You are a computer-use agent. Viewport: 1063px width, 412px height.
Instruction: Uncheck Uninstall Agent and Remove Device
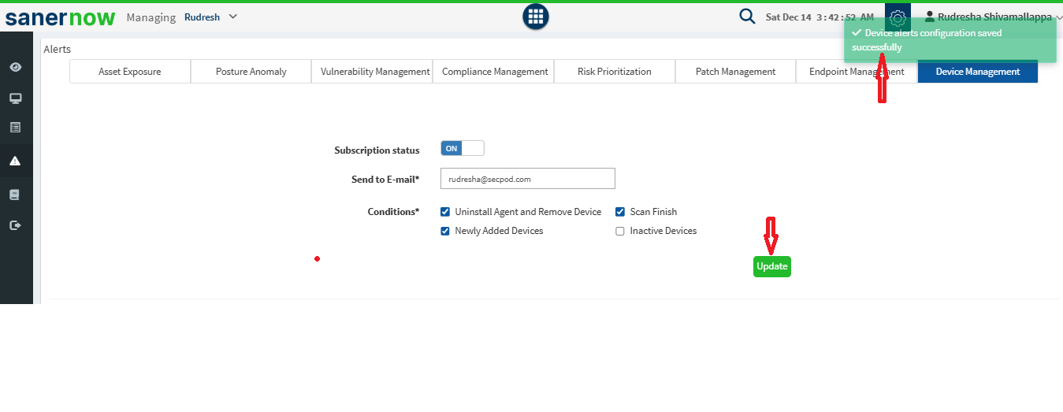445,212
